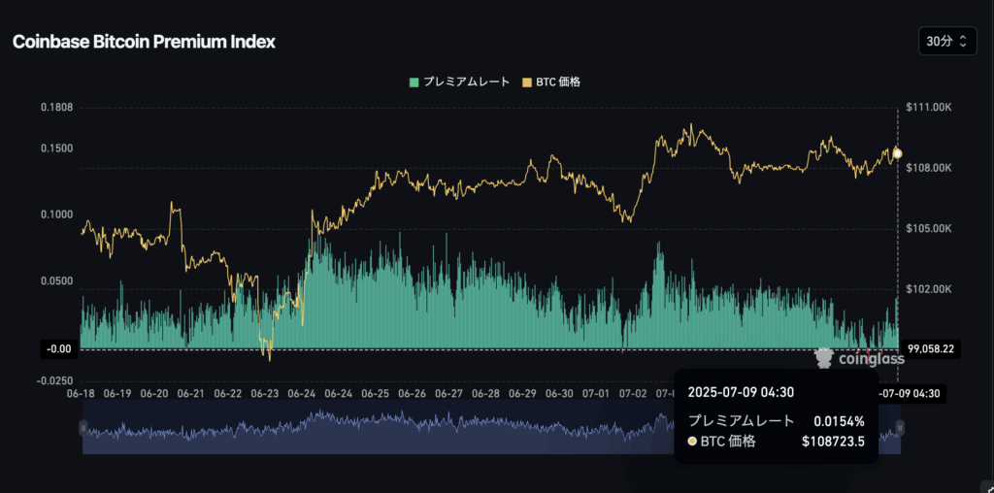Click the 99,058.22 price marker label
The image size is (994, 493).
point(931,348)
